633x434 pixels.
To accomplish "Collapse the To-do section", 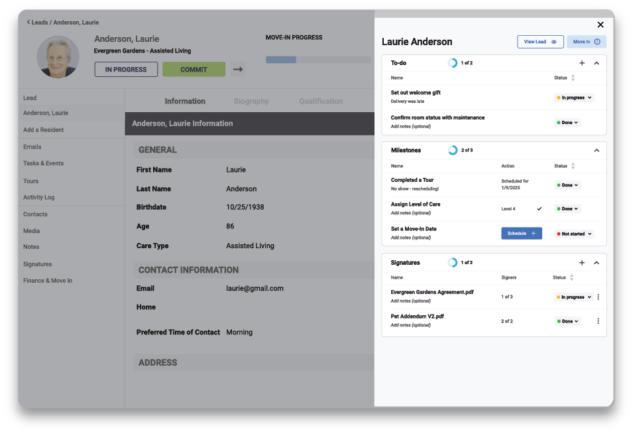I will pos(597,63).
